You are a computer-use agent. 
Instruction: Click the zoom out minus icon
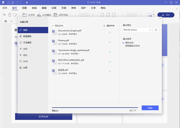76,15
